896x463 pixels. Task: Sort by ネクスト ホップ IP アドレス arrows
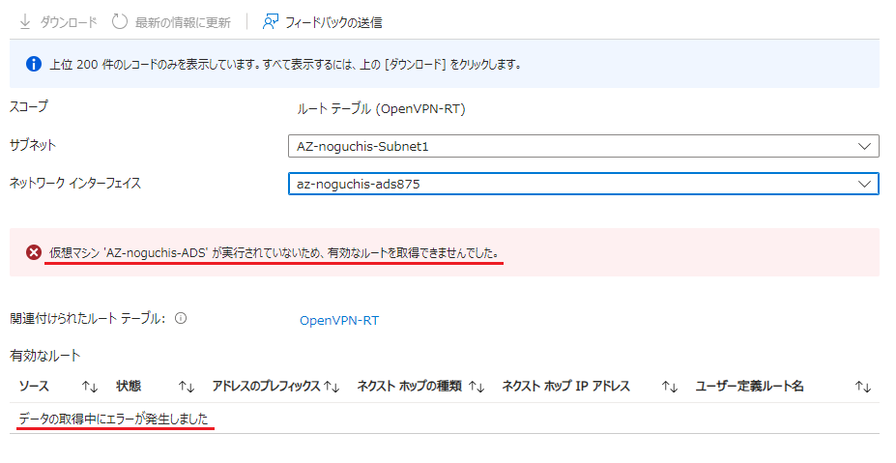670,387
